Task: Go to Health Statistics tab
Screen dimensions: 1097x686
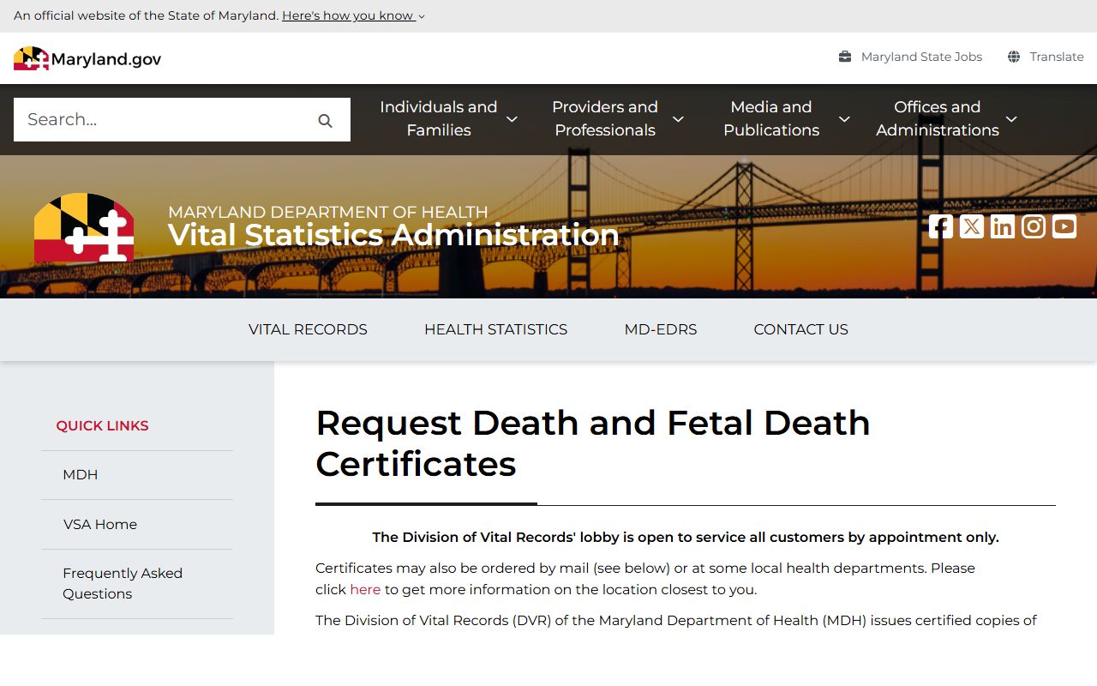Action: (x=495, y=329)
